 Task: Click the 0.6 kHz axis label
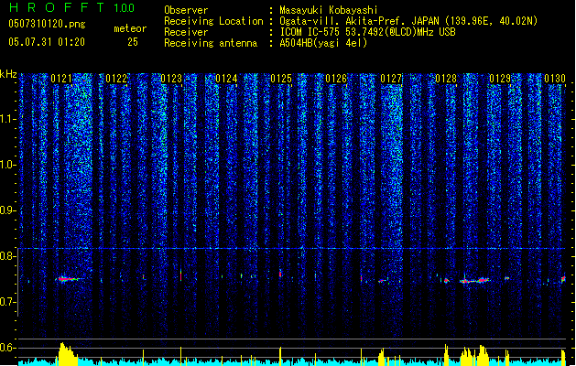point(8,348)
